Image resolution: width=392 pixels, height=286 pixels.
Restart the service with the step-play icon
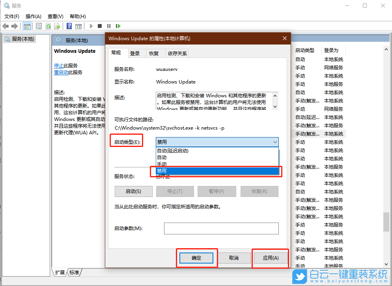[x=118, y=26]
